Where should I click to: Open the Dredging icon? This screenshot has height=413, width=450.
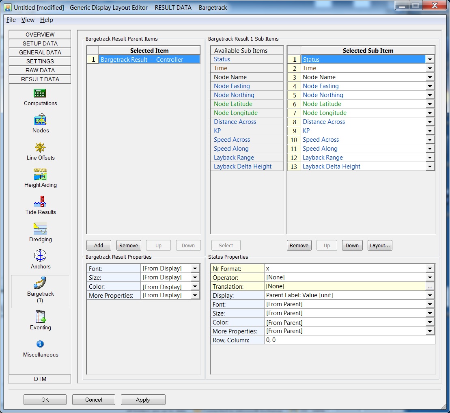tap(40, 229)
